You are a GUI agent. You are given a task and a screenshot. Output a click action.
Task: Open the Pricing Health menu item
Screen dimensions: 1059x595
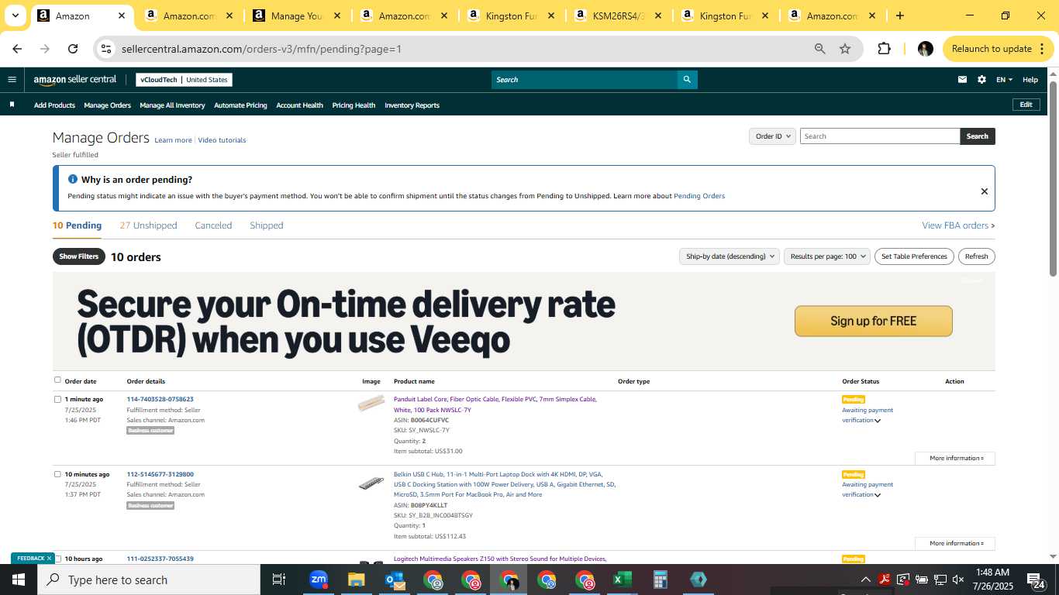354,105
